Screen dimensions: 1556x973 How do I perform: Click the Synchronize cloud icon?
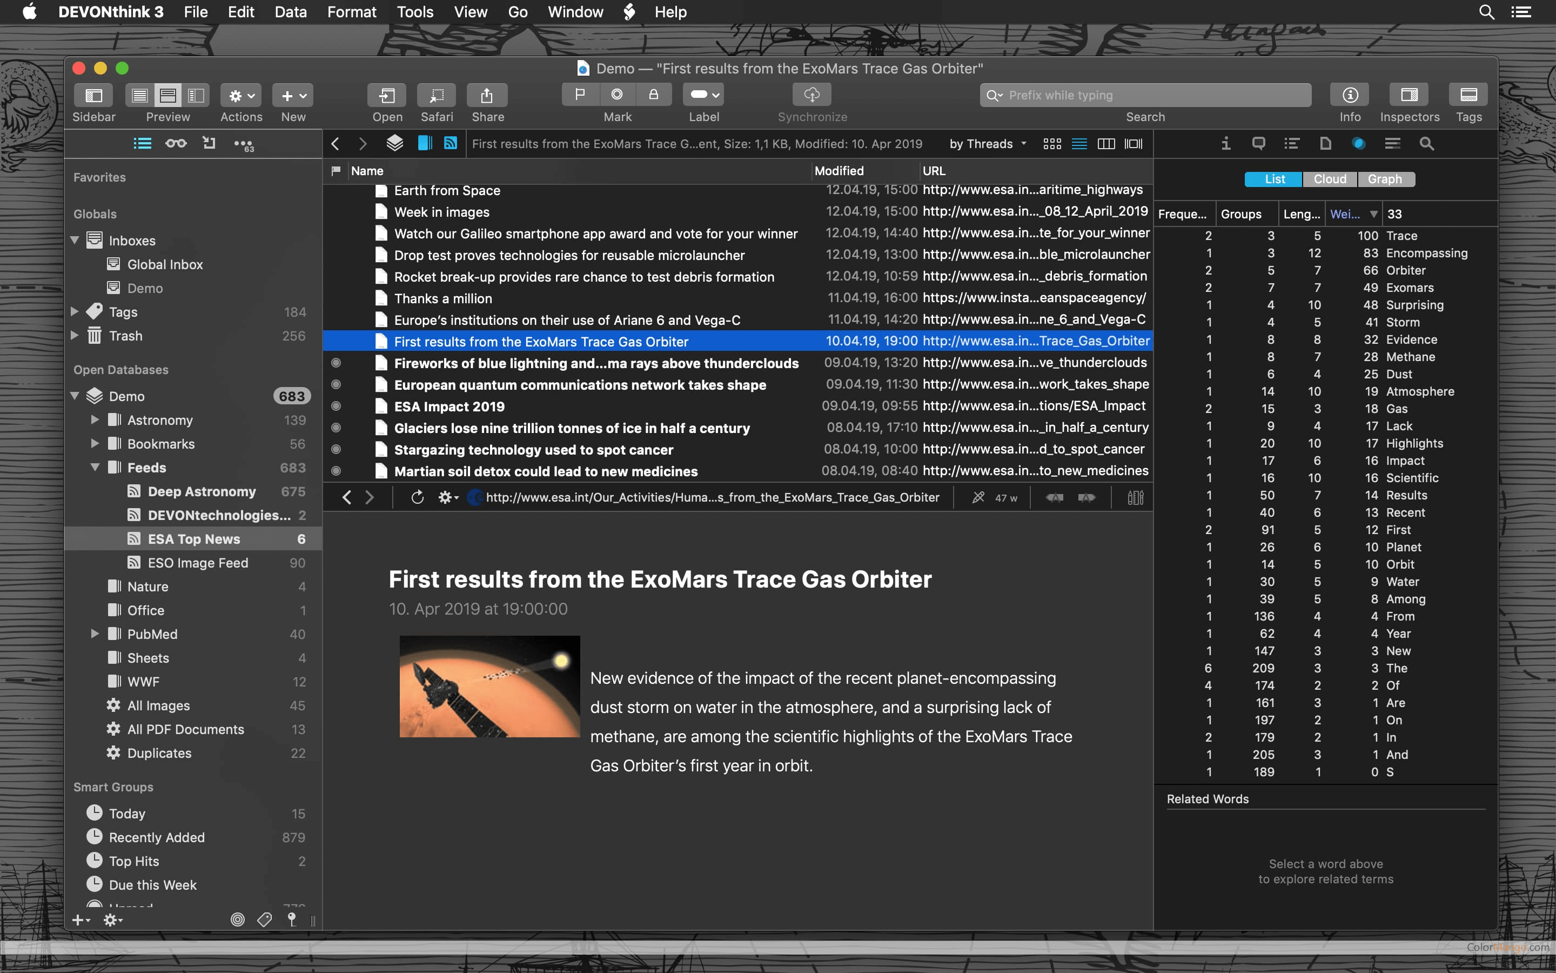coord(811,95)
